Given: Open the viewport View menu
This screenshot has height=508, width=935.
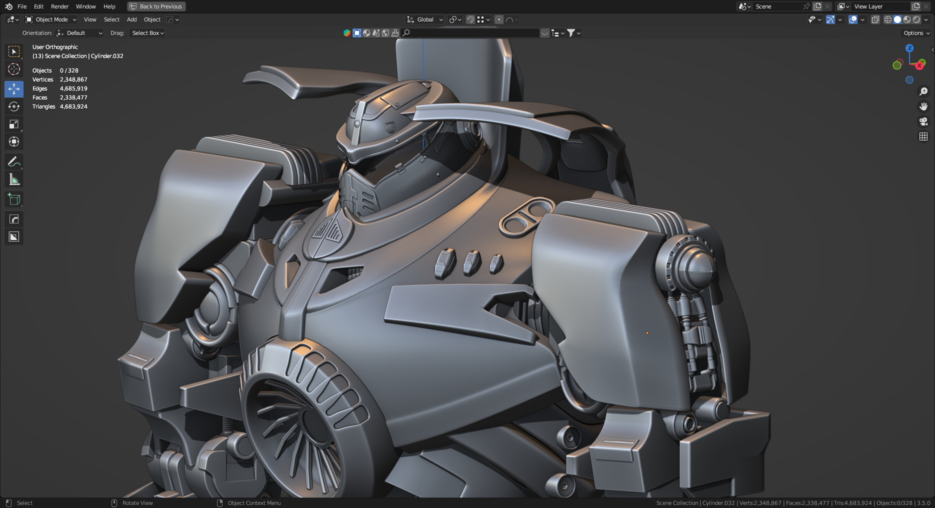Looking at the screenshot, I should 90,19.
